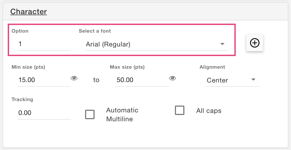Preview the maximum size via eye icon
291x150 pixels.
click(x=172, y=78)
